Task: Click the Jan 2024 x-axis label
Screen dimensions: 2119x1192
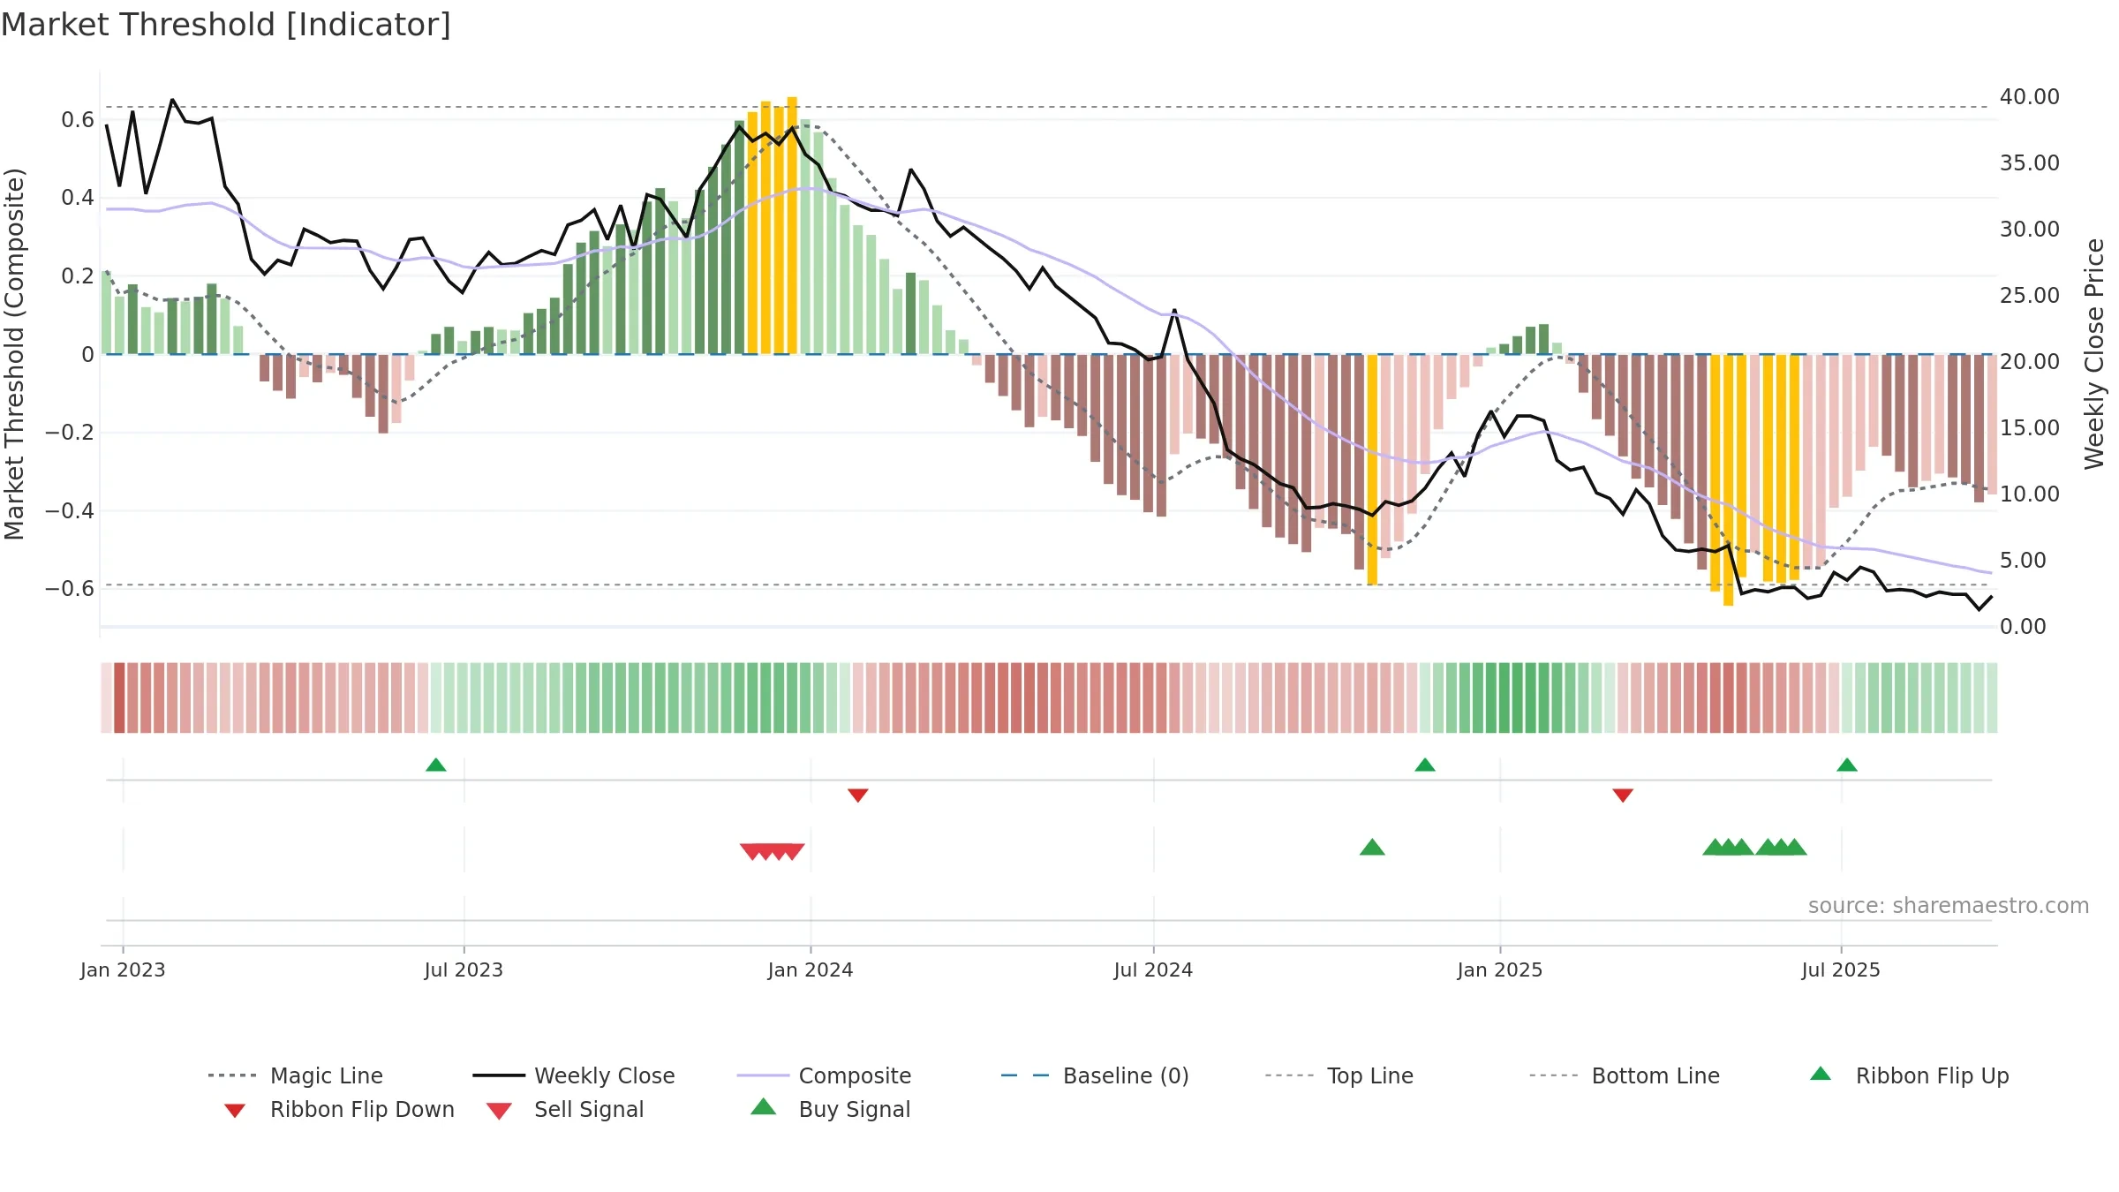Action: pyautogui.click(x=811, y=970)
